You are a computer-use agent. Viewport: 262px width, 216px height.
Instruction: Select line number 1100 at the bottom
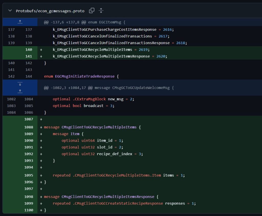tap(29, 210)
